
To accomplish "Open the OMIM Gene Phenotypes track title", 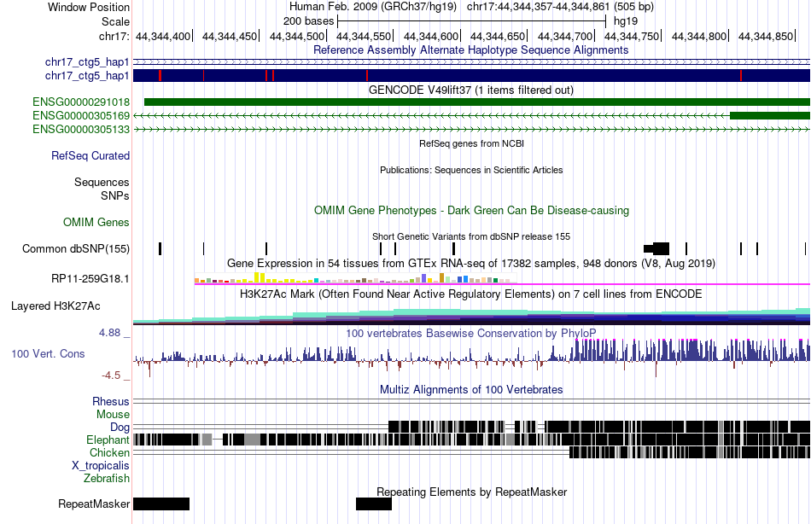I will [471, 211].
